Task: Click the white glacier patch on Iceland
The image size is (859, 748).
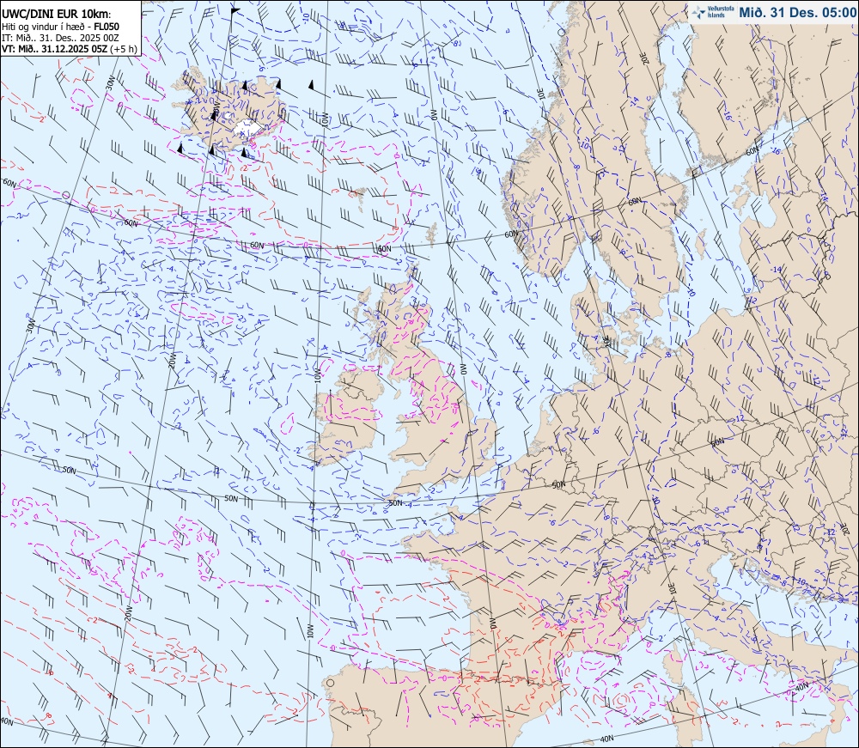Action: click(249, 128)
